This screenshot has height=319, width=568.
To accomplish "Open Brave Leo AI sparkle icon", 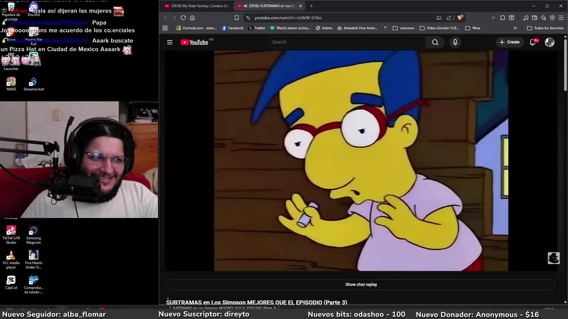I will 543,18.
